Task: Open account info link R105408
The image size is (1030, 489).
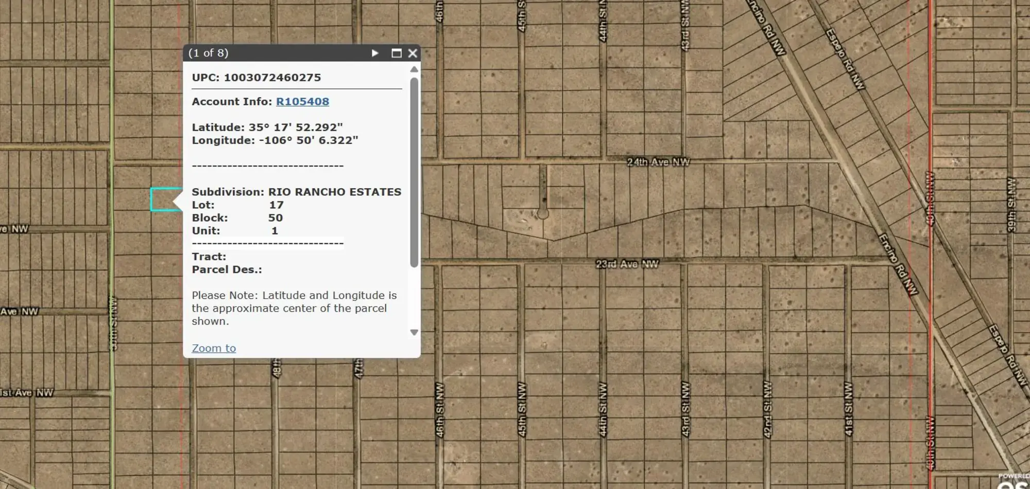Action: pos(303,101)
